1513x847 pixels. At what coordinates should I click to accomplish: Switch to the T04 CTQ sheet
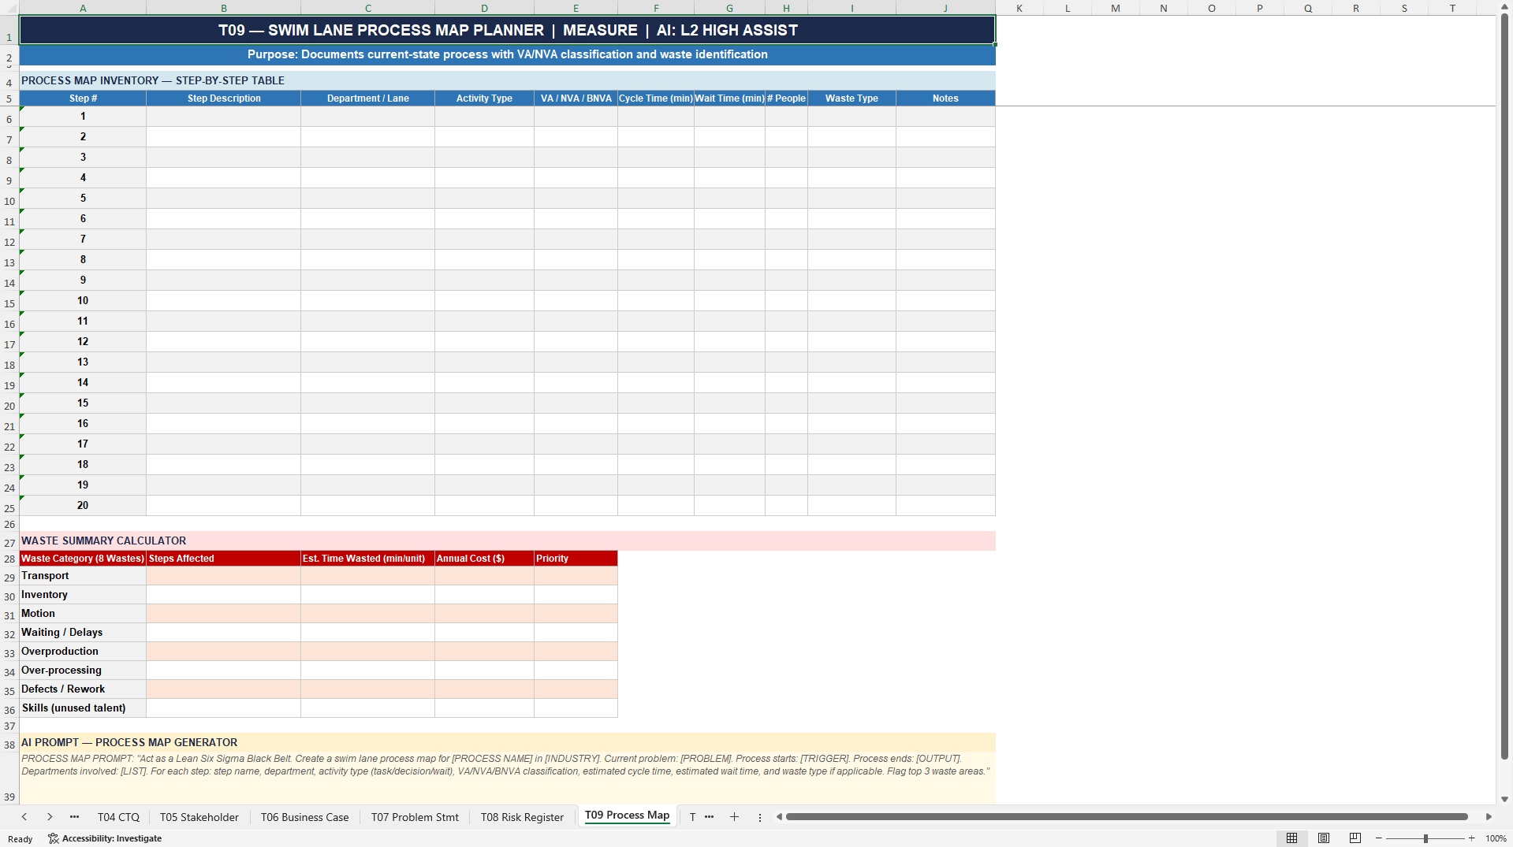[118, 817]
